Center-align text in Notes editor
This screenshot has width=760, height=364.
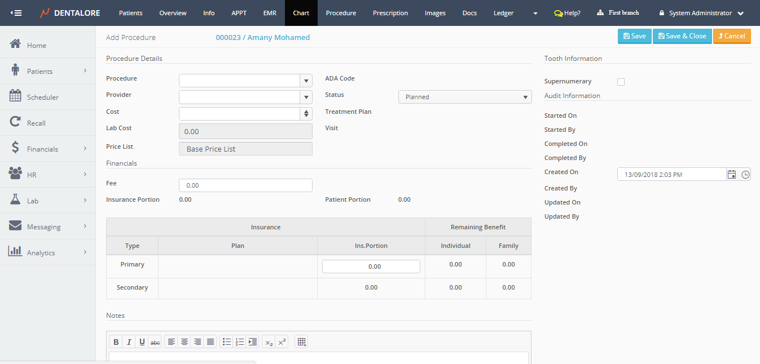[x=184, y=342]
